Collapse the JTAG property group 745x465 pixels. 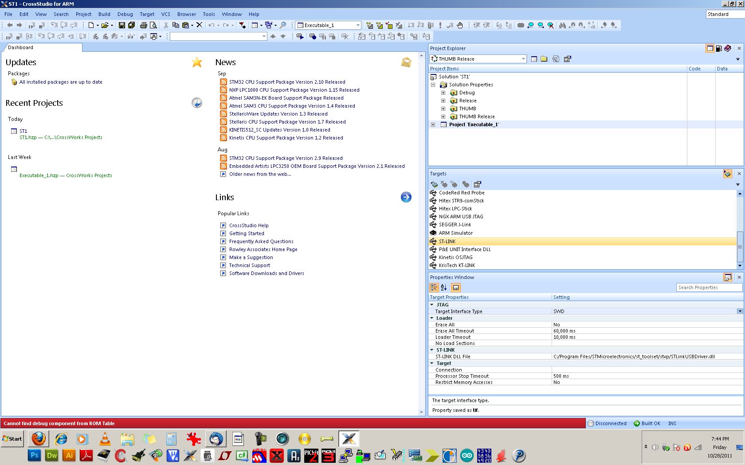(432, 305)
